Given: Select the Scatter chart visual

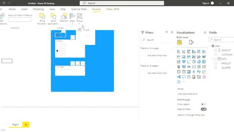Looking at the screenshot, I should (x=189, y=62).
